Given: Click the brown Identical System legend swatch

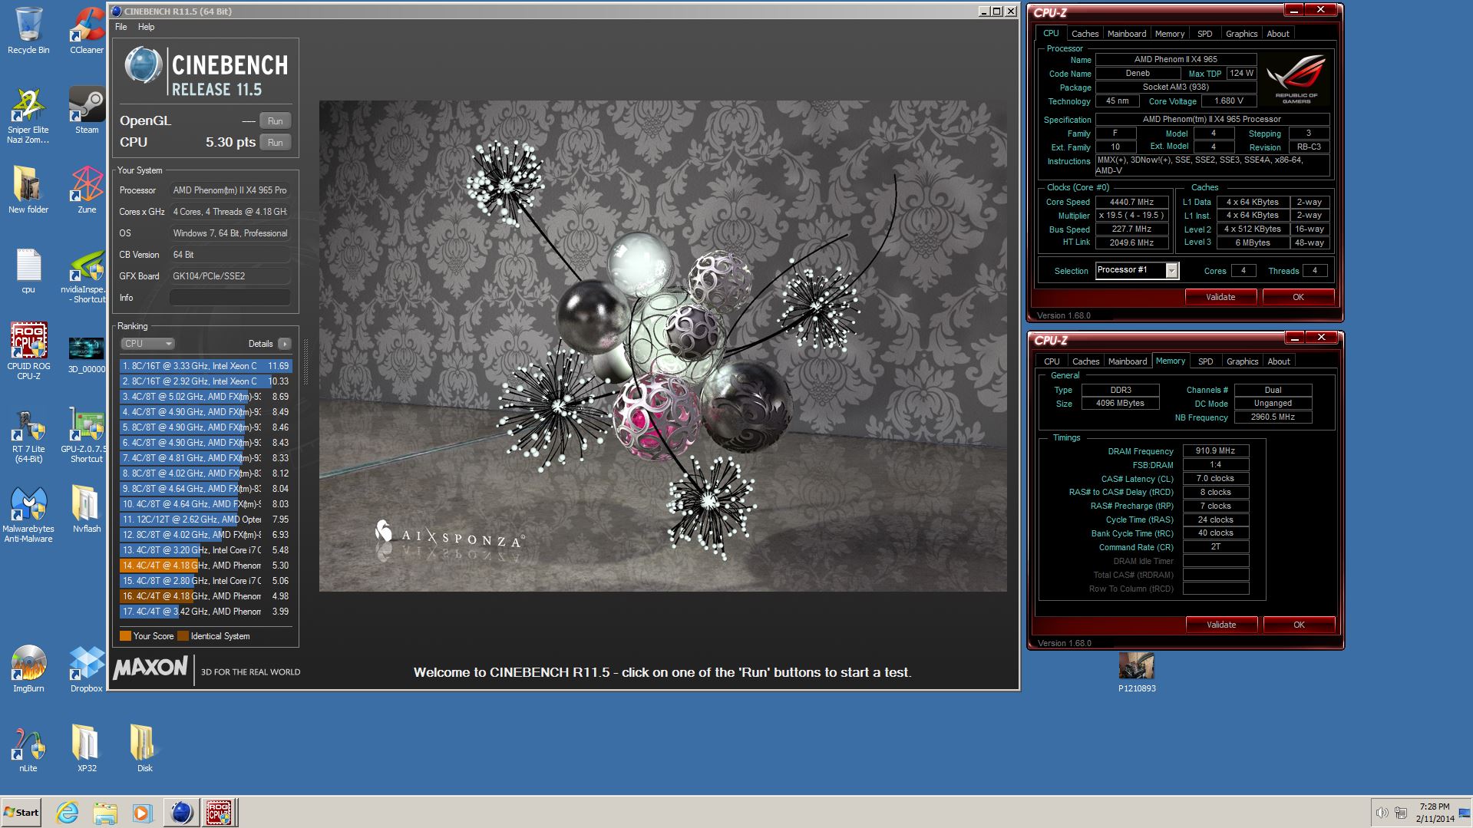Looking at the screenshot, I should (183, 636).
